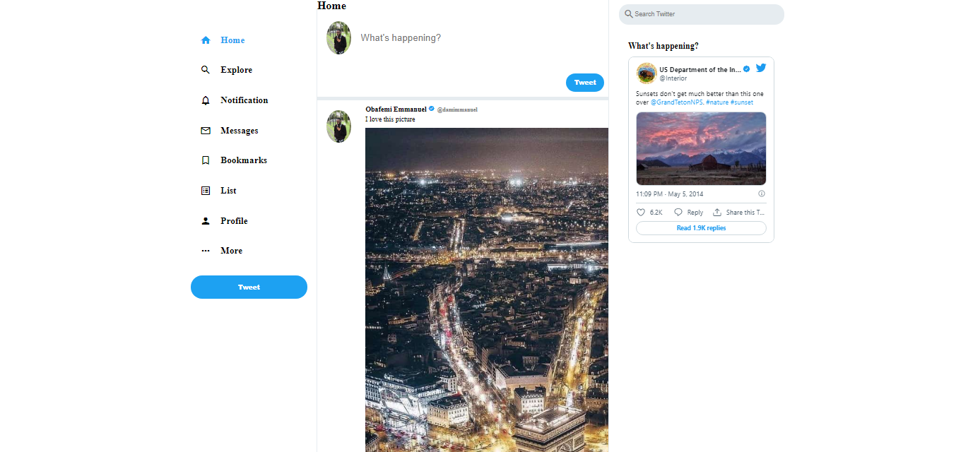Open Explore via the magnifier icon
Viewport: 956px width, 452px height.
click(206, 70)
